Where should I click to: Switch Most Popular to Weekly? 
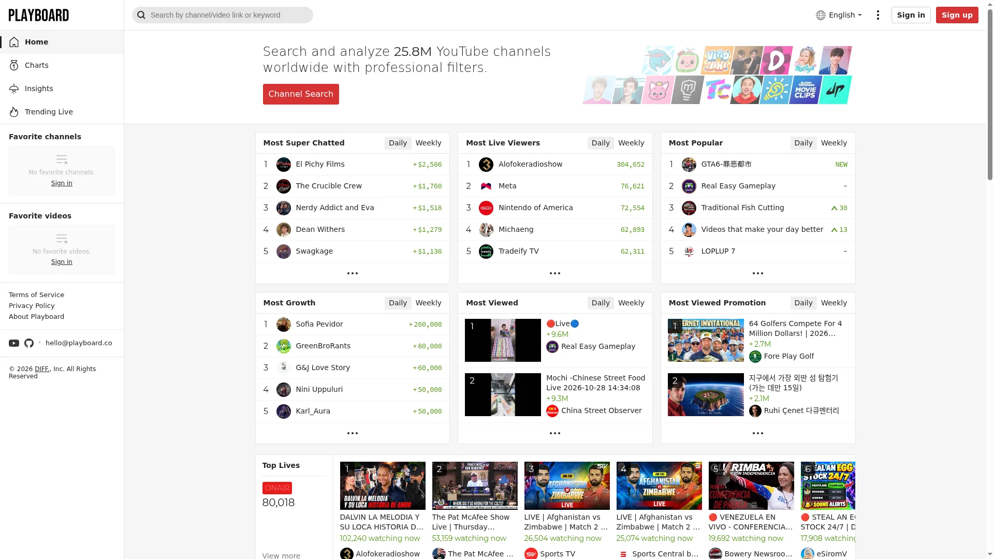tap(834, 143)
